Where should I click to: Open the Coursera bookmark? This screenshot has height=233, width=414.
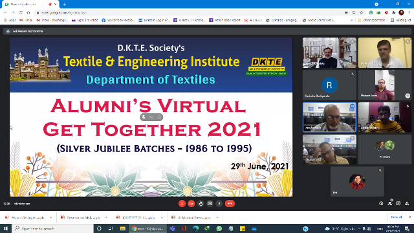click(x=282, y=20)
